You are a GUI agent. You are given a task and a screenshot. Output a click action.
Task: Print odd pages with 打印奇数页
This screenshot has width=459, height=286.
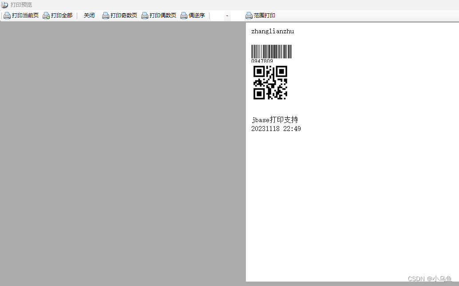coord(119,16)
